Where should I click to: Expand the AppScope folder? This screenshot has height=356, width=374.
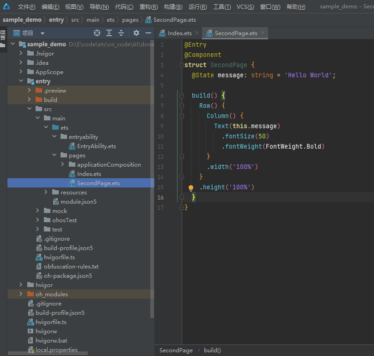(21, 72)
